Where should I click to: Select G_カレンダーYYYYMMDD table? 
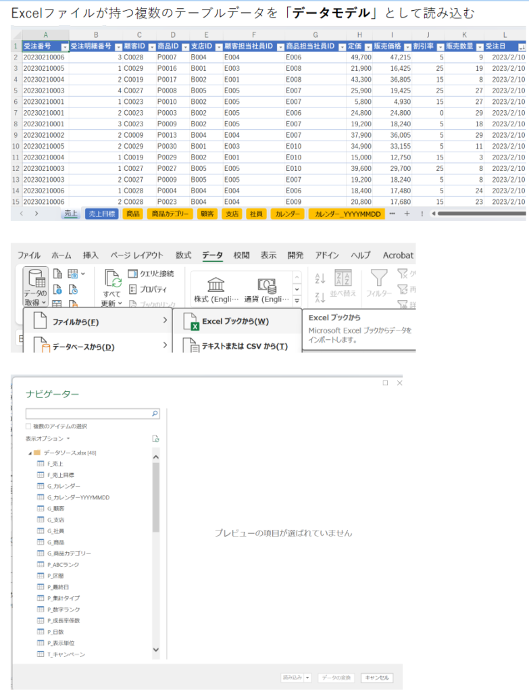[x=78, y=497]
